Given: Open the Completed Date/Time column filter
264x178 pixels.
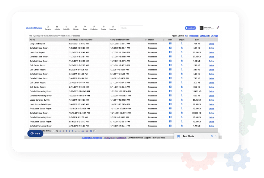Looking at the screenshot, I should pyautogui.click(x=145, y=39).
